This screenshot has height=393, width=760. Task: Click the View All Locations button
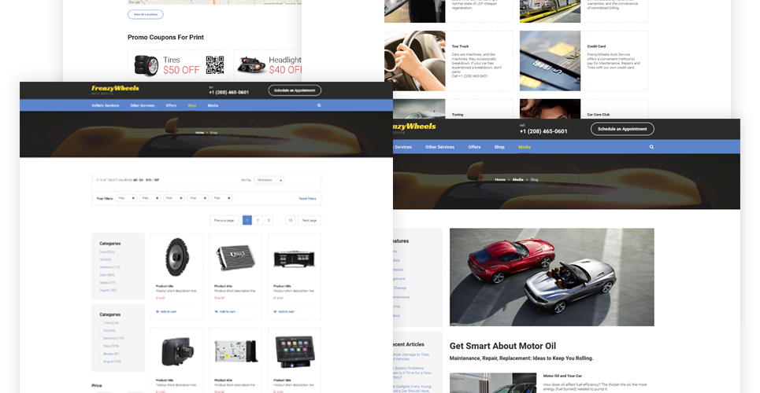[146, 14]
